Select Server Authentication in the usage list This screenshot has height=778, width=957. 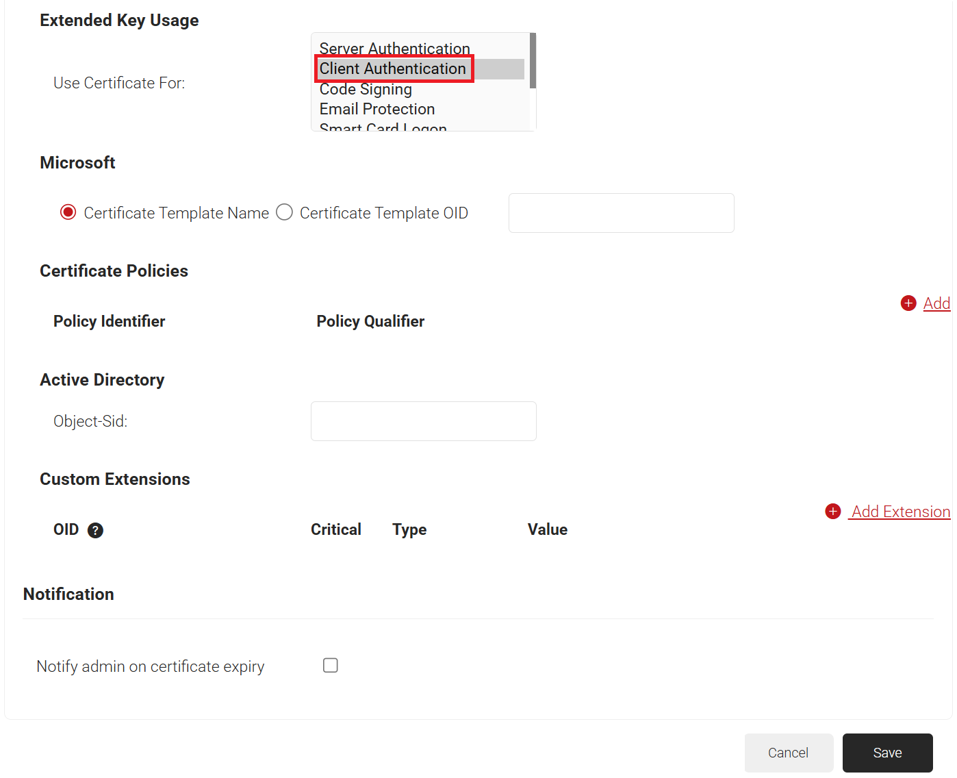click(394, 49)
